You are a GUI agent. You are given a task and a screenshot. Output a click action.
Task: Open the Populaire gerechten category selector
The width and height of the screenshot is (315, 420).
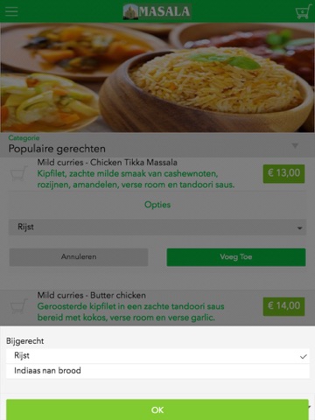coord(157,145)
